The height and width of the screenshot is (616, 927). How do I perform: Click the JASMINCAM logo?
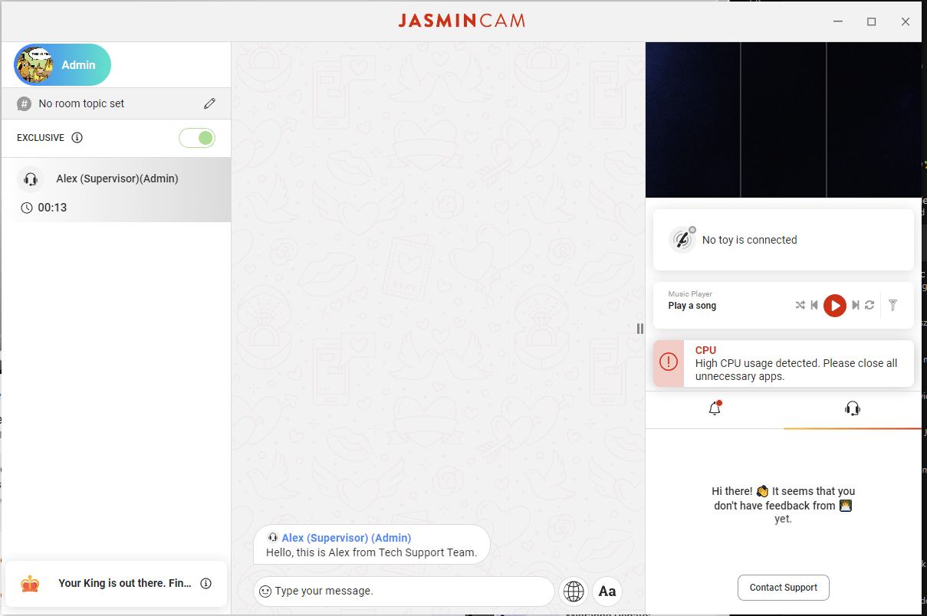tap(462, 21)
